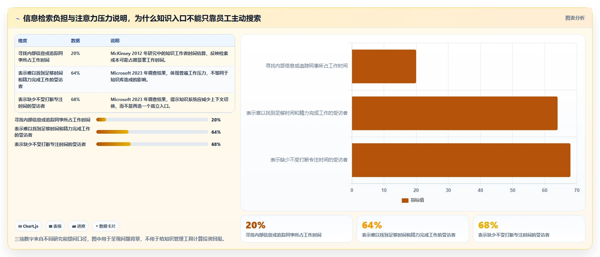Click the 64% cell in the table
Viewport: 600px width, 257px height.
coord(75,73)
